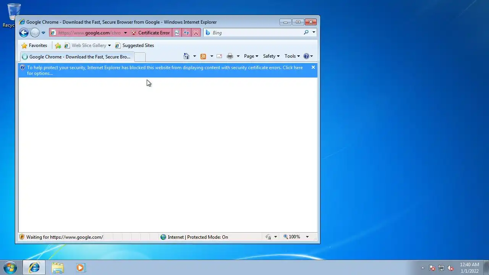Open the Help question mark menu
Viewport: 489px width, 275px height.
(x=308, y=56)
